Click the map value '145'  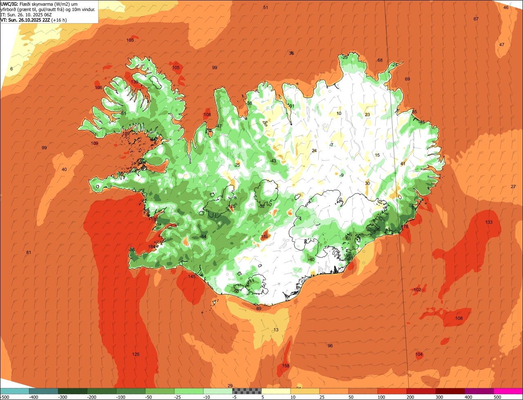click(x=192, y=276)
